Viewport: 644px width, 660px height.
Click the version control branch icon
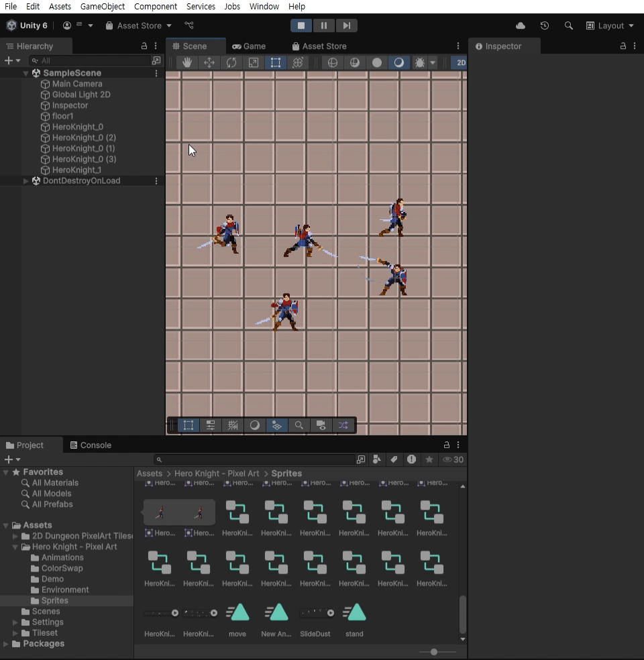point(189,25)
